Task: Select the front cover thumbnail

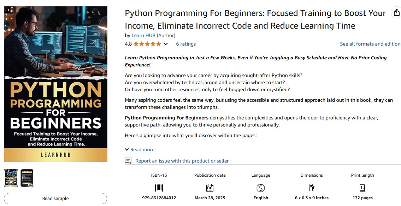Action: (11, 178)
